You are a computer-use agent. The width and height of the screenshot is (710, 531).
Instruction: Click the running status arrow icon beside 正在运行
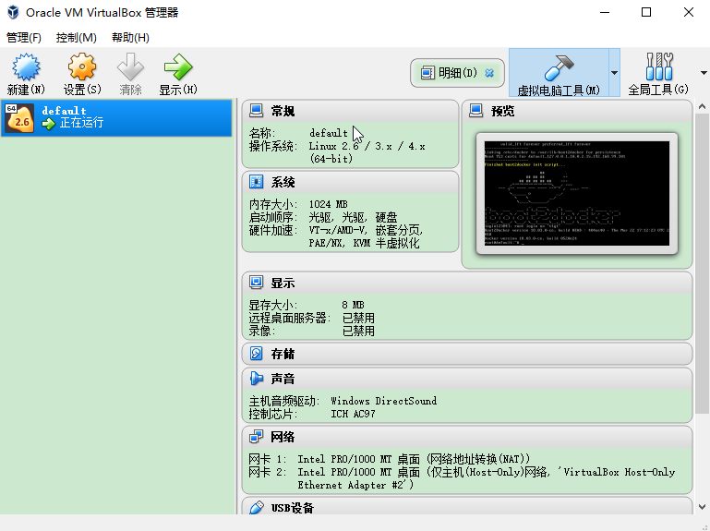pyautogui.click(x=48, y=123)
